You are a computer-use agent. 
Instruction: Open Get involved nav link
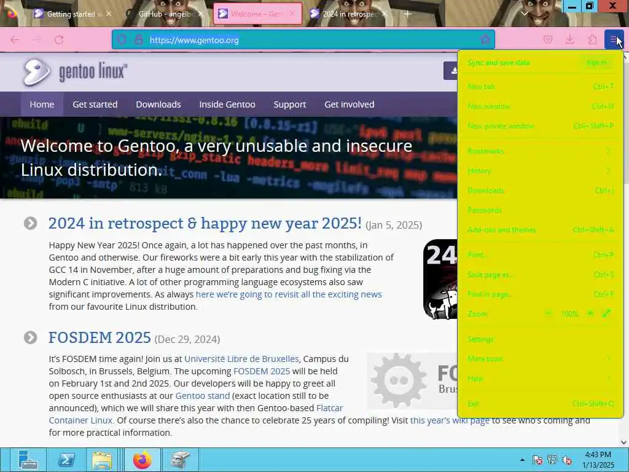(x=350, y=104)
